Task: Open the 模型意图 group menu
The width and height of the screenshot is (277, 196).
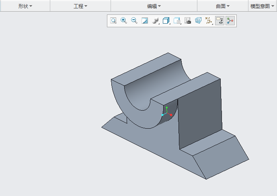Action: [262, 6]
